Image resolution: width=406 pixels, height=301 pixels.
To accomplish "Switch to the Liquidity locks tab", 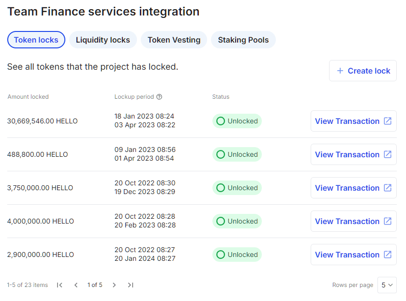I will [103, 40].
